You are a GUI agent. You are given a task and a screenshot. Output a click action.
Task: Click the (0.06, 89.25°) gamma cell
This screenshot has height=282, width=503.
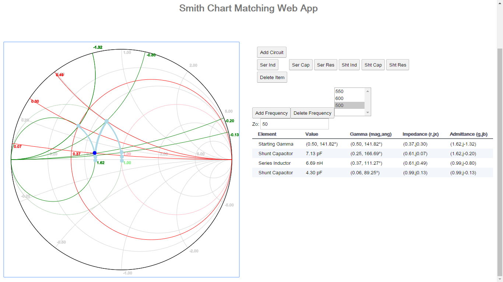point(365,173)
